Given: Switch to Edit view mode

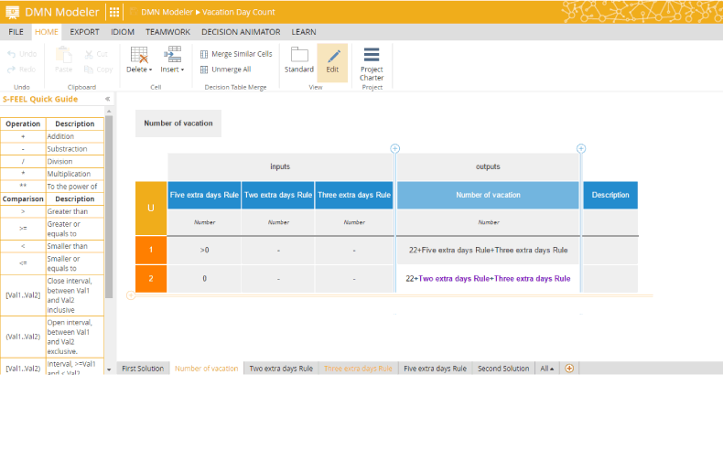Looking at the screenshot, I should pos(332,61).
